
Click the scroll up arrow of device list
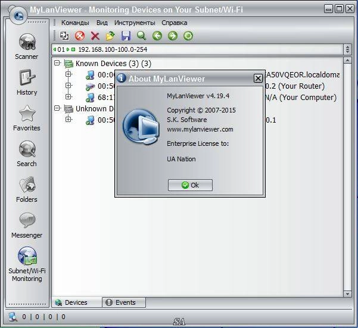(347, 61)
